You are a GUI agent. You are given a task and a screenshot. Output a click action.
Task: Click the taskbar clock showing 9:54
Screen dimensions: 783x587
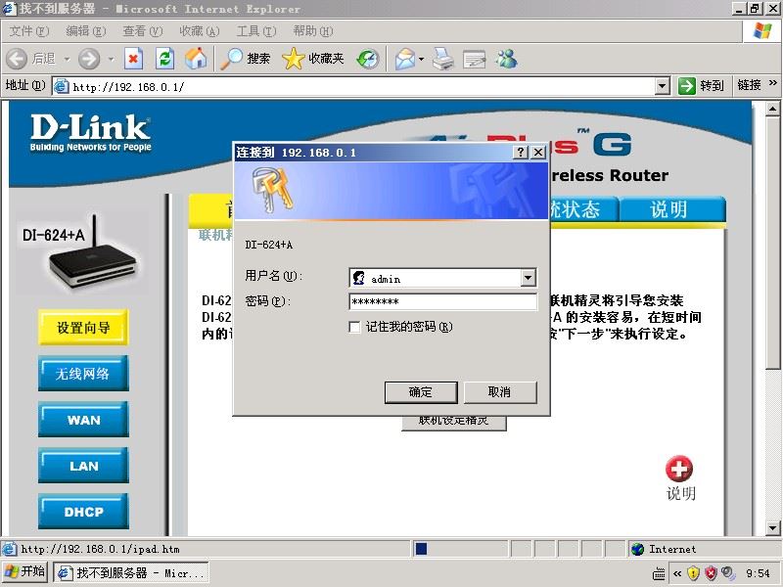[x=758, y=573]
